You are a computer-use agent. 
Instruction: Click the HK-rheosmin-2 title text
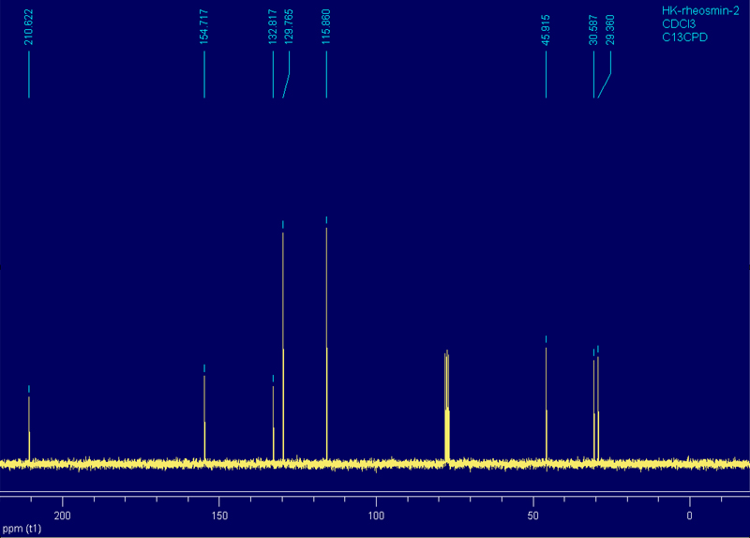pos(697,10)
